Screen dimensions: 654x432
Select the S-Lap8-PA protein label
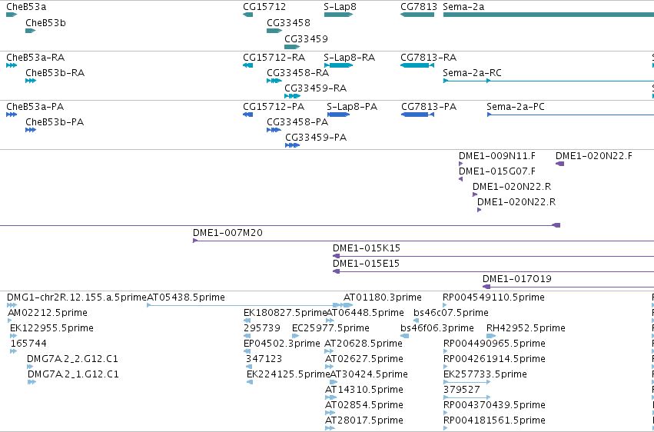pos(352,107)
